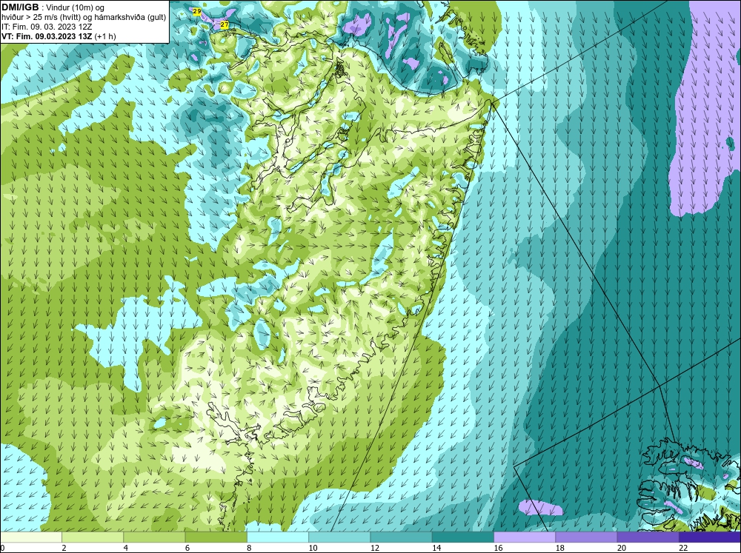Click the yellow gust marker labeled 29
The image size is (741, 553).
(x=197, y=10)
